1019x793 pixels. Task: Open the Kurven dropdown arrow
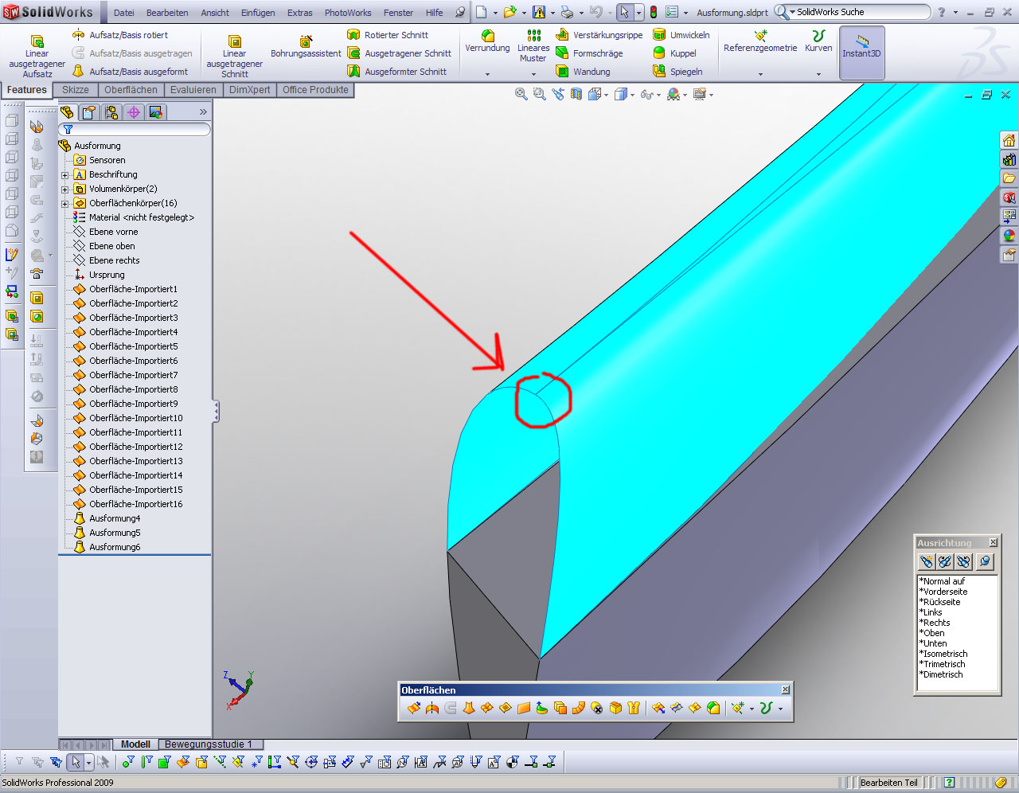pyautogui.click(x=818, y=74)
